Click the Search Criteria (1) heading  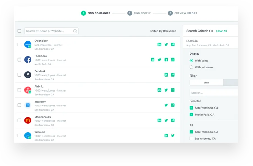pyautogui.click(x=199, y=31)
